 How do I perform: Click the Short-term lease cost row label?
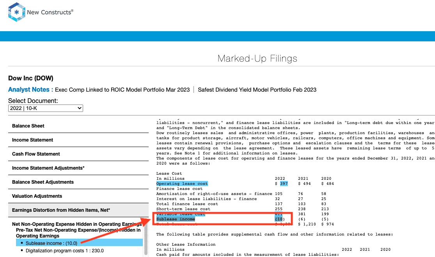click(x=183, y=209)
